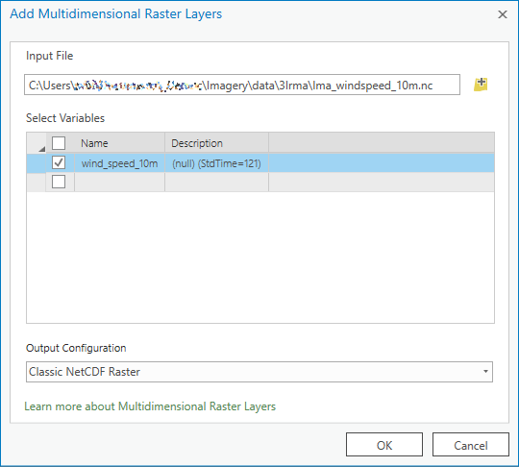The width and height of the screenshot is (519, 467).
Task: Open Learn more about Multidimensional Raster Layers link
Action: (x=150, y=406)
